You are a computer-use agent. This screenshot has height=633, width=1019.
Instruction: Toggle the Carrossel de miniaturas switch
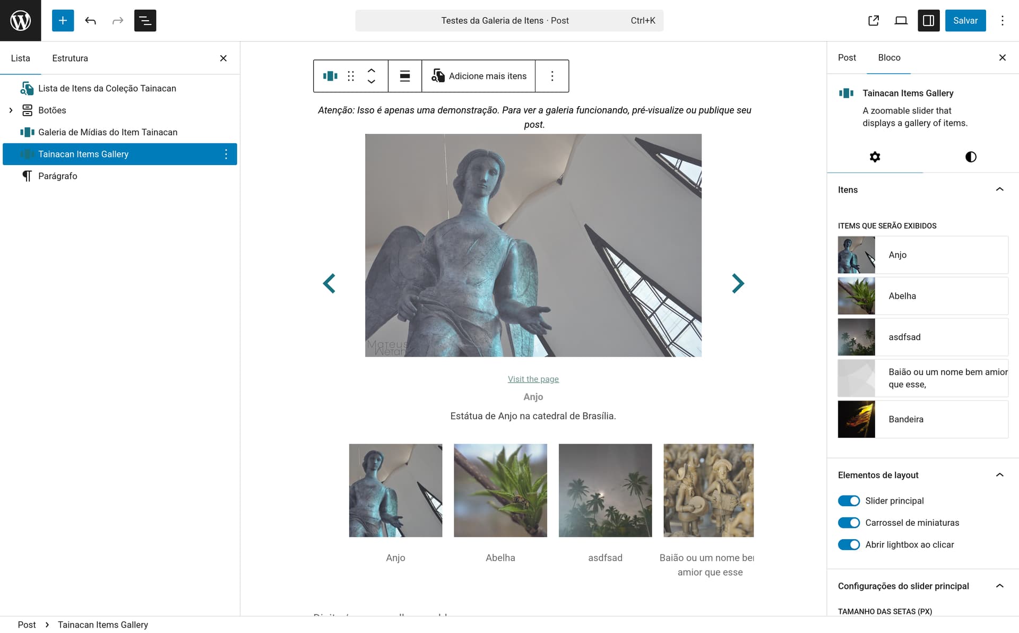[x=849, y=523]
